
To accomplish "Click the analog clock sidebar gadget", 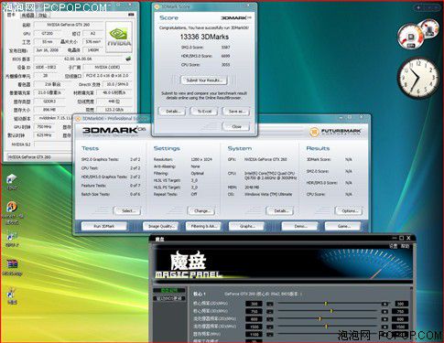I will coord(417,78).
